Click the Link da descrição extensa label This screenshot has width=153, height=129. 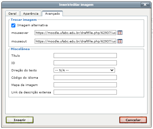(x=31, y=92)
